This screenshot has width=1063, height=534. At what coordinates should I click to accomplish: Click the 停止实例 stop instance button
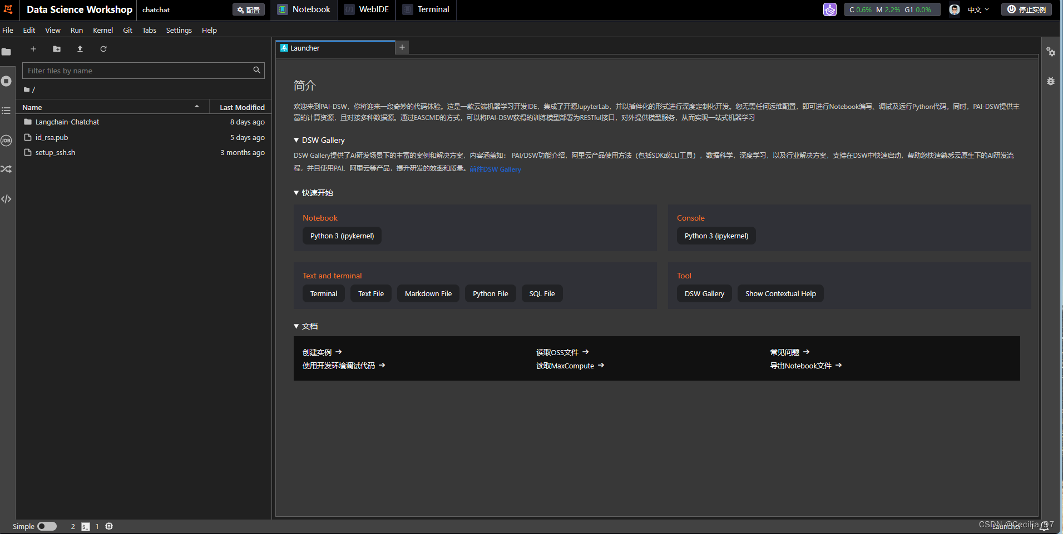click(x=1027, y=9)
